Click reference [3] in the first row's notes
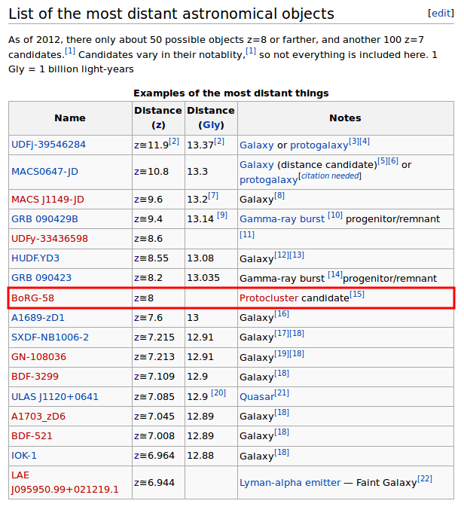Viewport: 464px width, 513px height. coord(354,142)
